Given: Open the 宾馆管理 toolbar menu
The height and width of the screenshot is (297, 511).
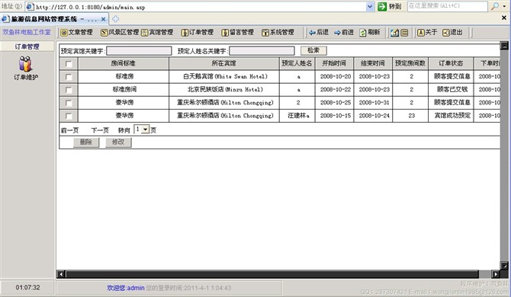Looking at the screenshot, I should [x=157, y=32].
